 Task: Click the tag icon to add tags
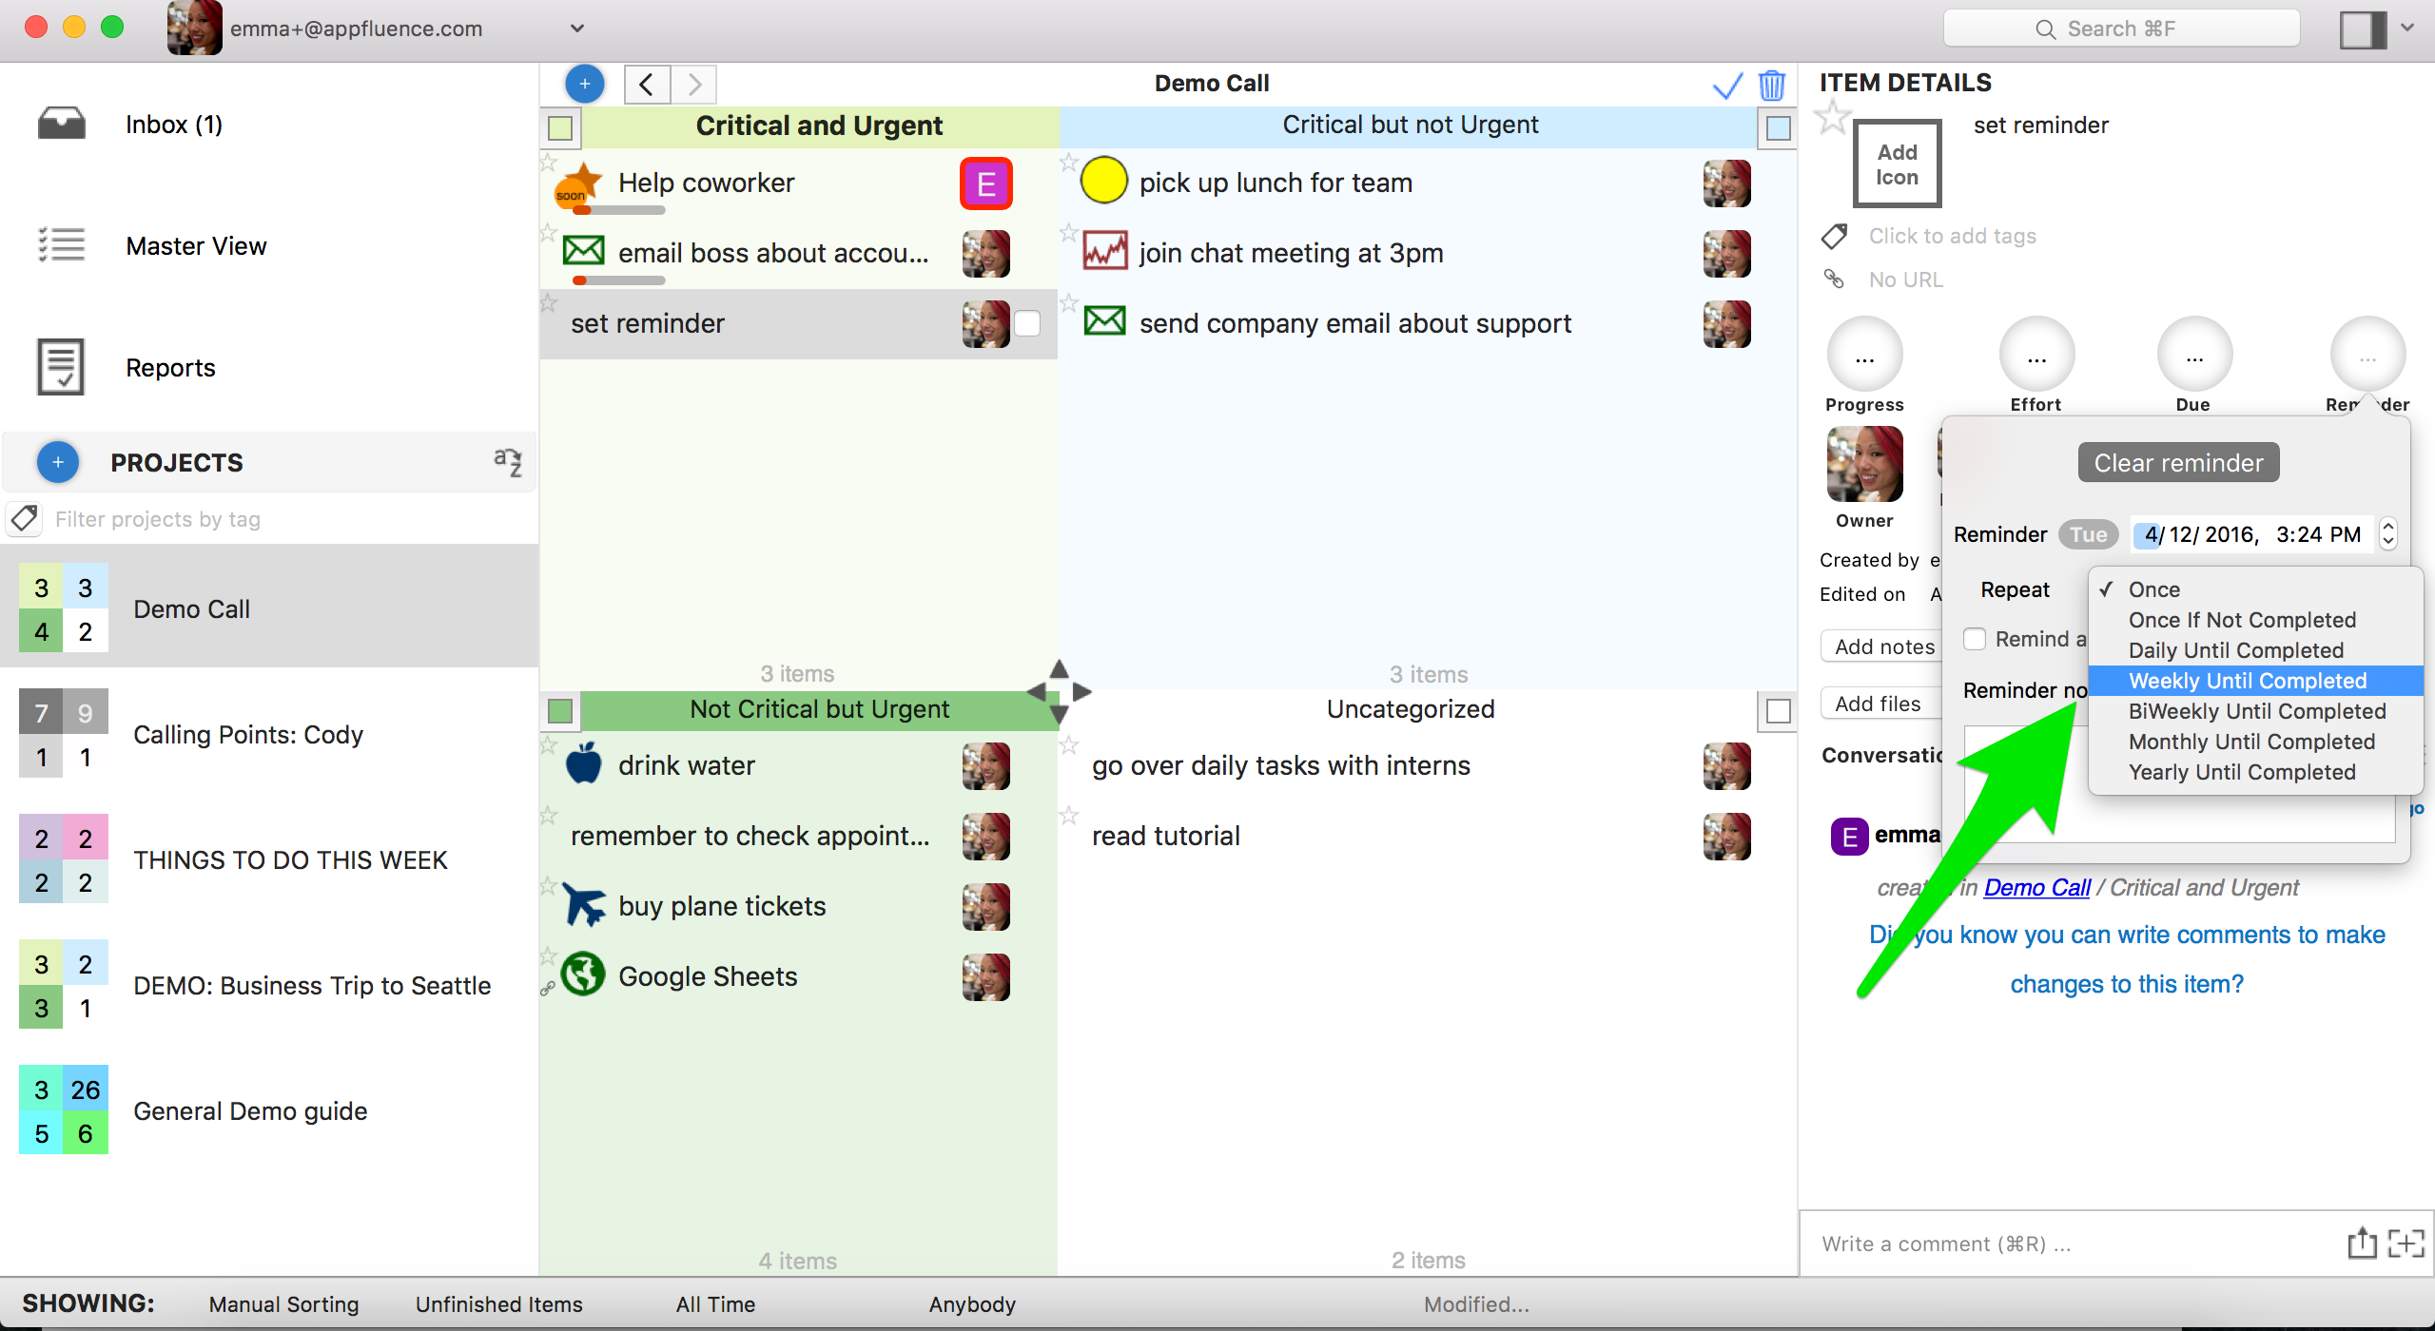1835,235
